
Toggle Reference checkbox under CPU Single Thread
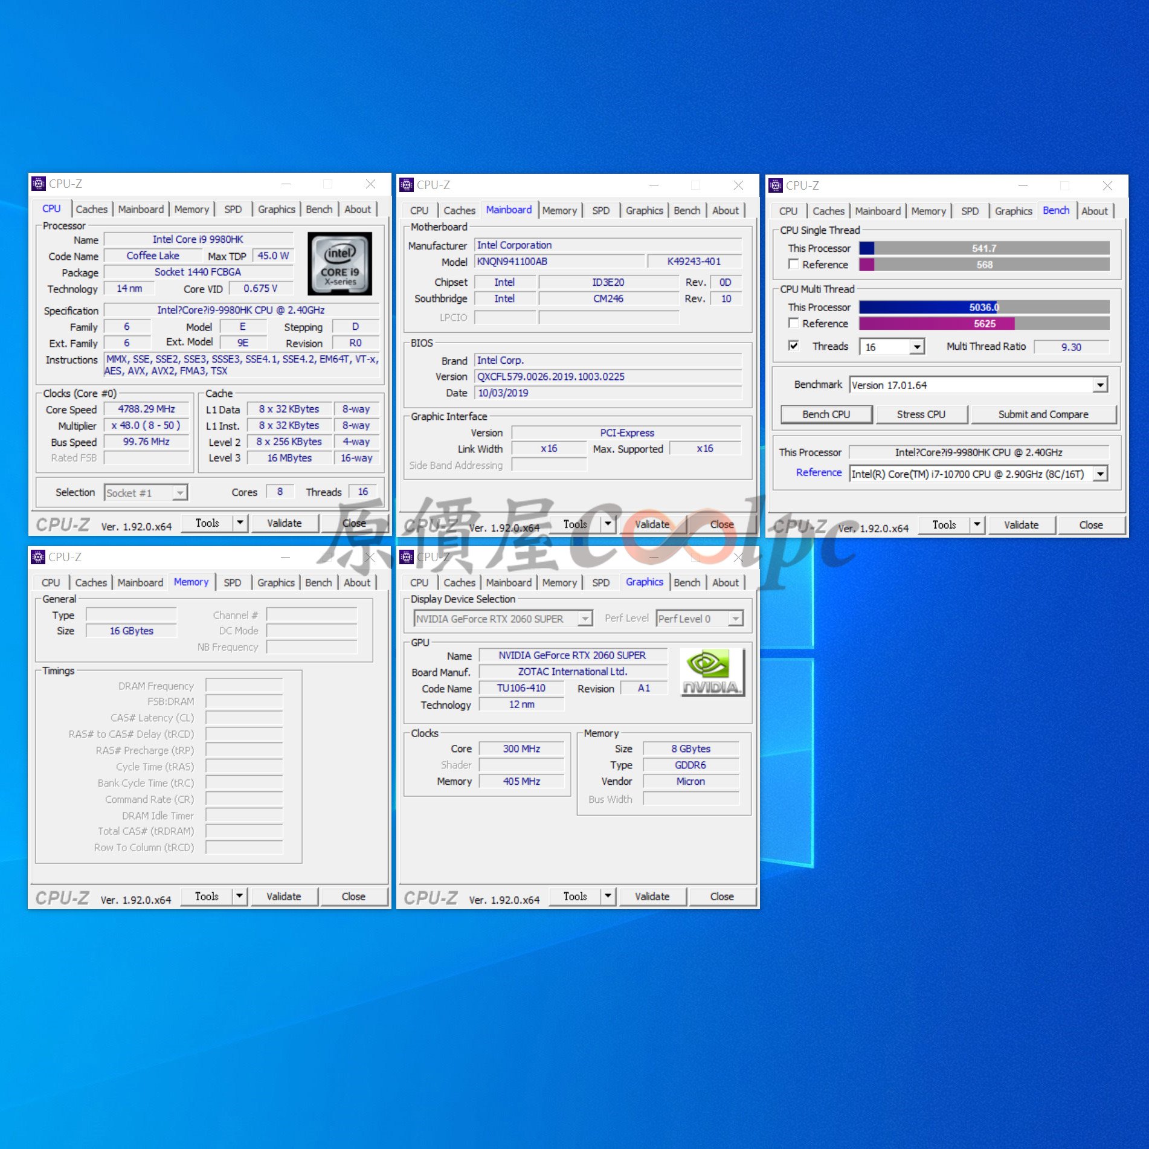794,264
